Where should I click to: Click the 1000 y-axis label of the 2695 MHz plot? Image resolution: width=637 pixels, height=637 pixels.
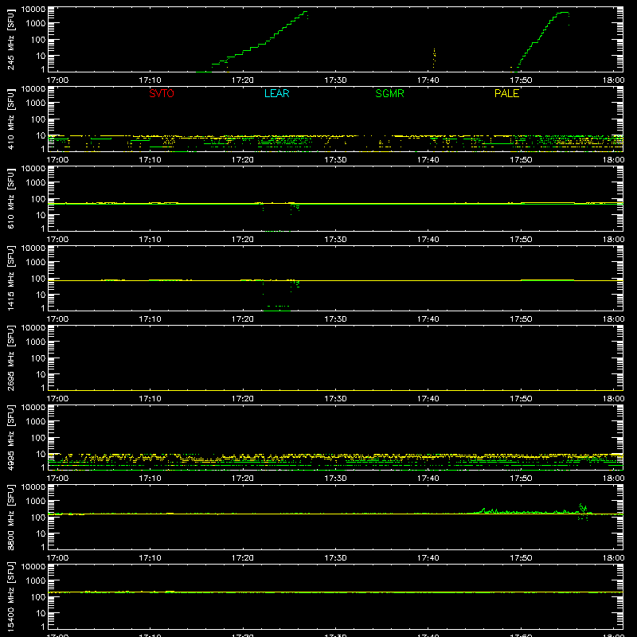[36, 342]
